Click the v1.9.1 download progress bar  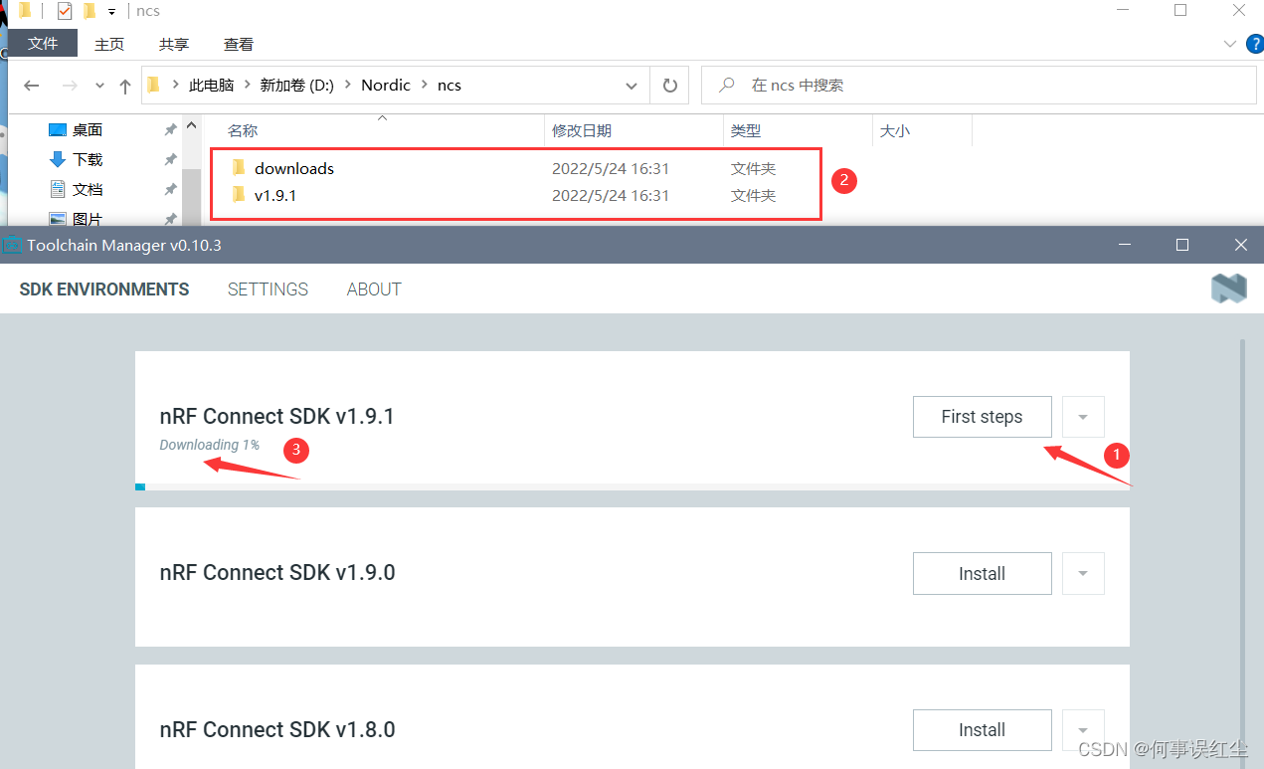point(632,486)
